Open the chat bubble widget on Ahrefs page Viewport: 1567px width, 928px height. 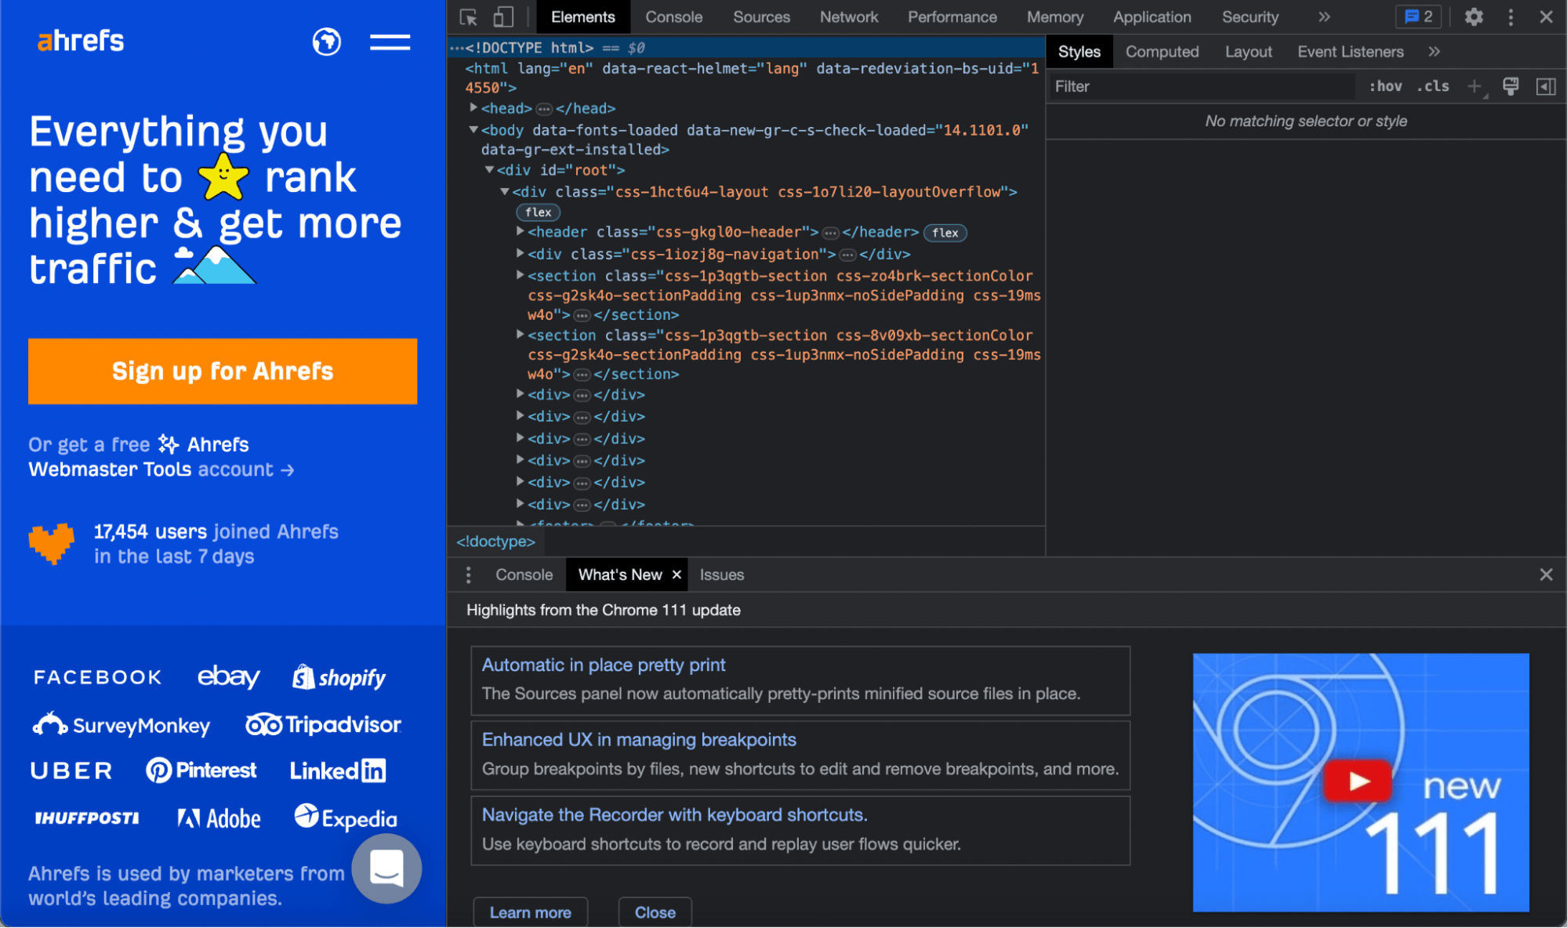386,868
